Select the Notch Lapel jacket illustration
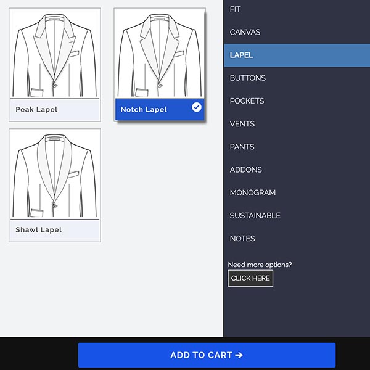 pyautogui.click(x=160, y=54)
